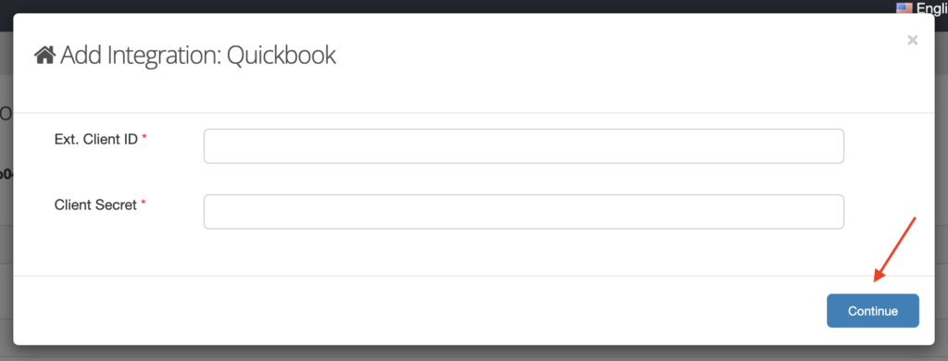Click the dimmed backdrop below the modal

474,354
